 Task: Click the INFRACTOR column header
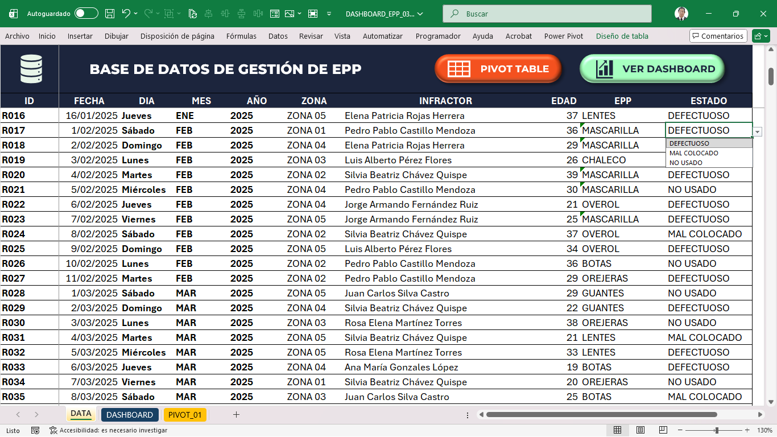(445, 101)
